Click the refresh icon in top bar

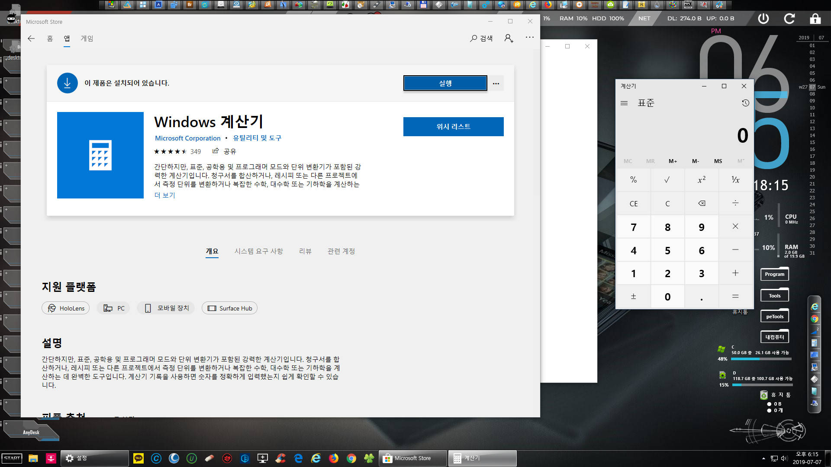[789, 19]
